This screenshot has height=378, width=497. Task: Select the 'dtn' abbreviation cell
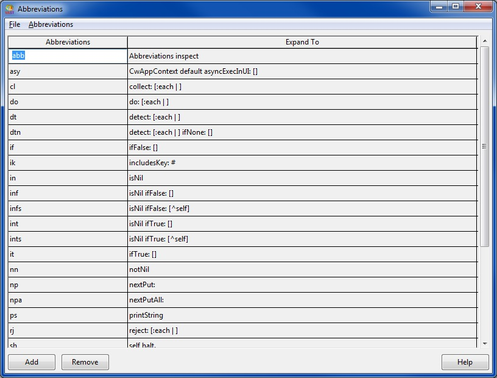click(68, 132)
